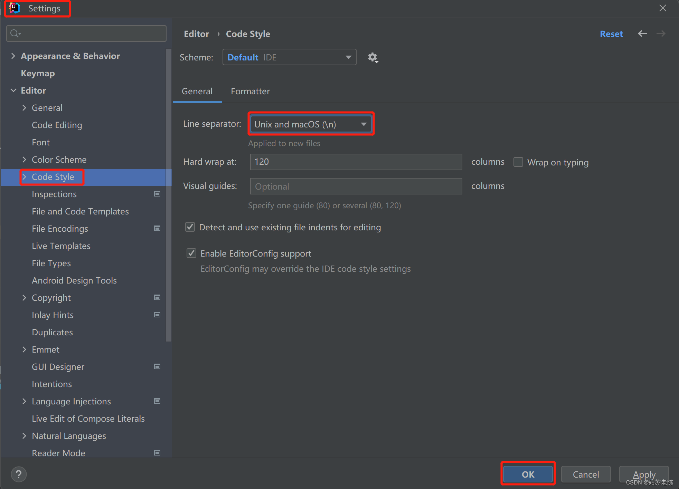Screen dimensions: 679x489
Task: Open Code Editing settings
Action: [x=57, y=125]
